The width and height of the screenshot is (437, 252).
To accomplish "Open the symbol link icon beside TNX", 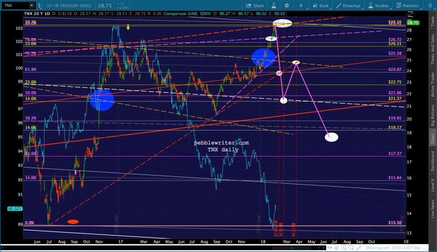I will pyautogui.click(x=39, y=6).
